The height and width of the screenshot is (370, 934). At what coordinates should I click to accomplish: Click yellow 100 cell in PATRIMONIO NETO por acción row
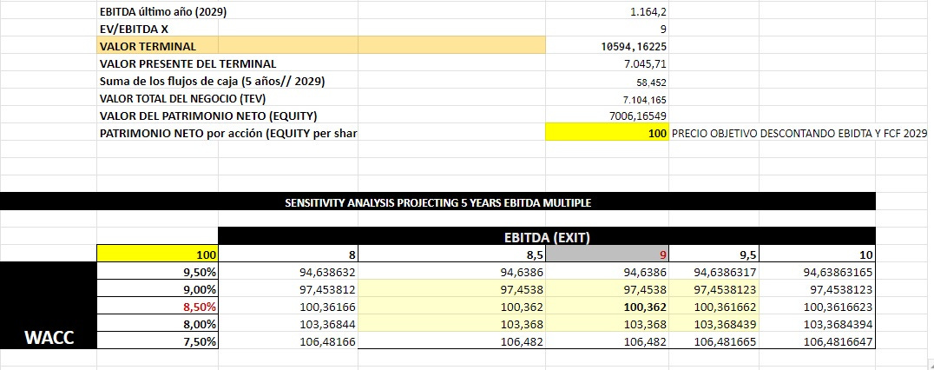click(607, 133)
